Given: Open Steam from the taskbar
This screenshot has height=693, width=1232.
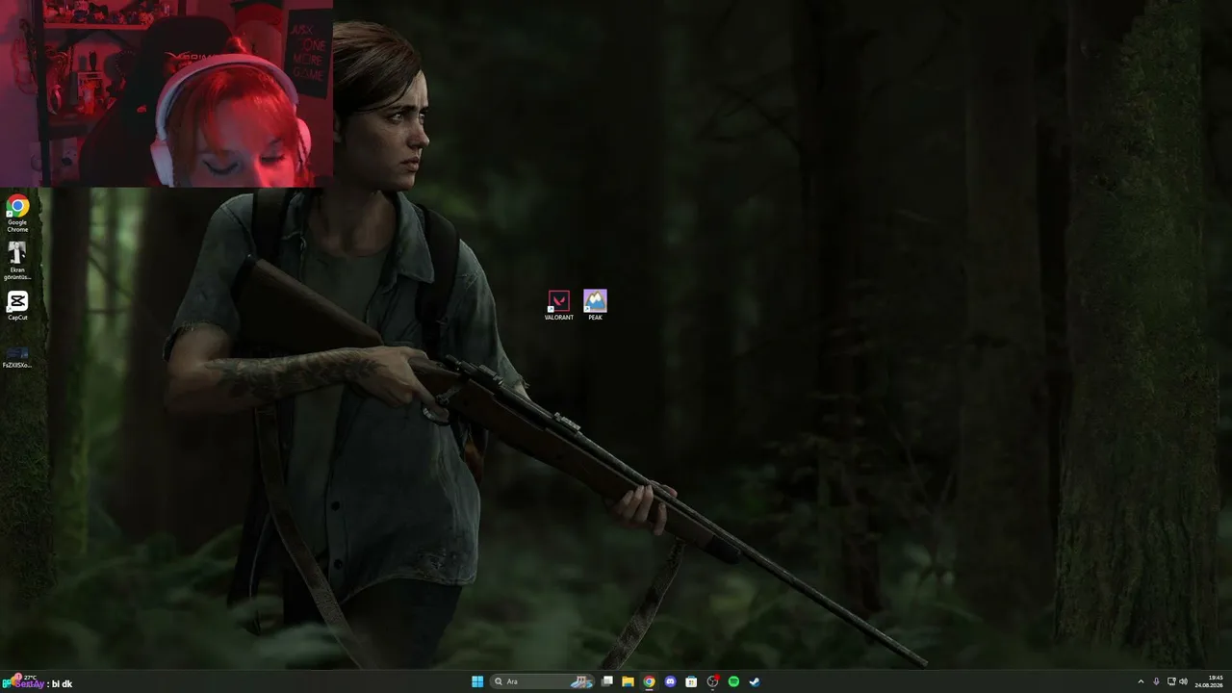Looking at the screenshot, I should (x=755, y=681).
